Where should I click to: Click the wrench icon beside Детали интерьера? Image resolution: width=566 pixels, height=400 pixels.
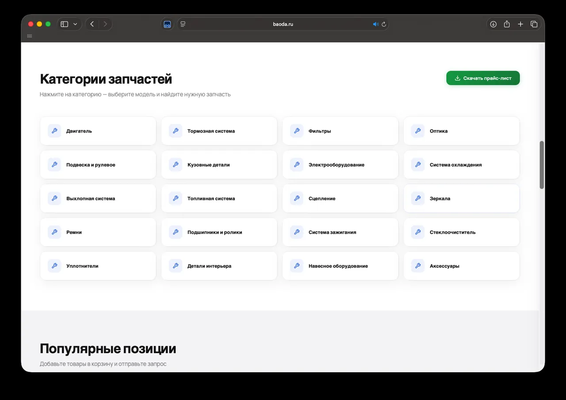click(176, 266)
